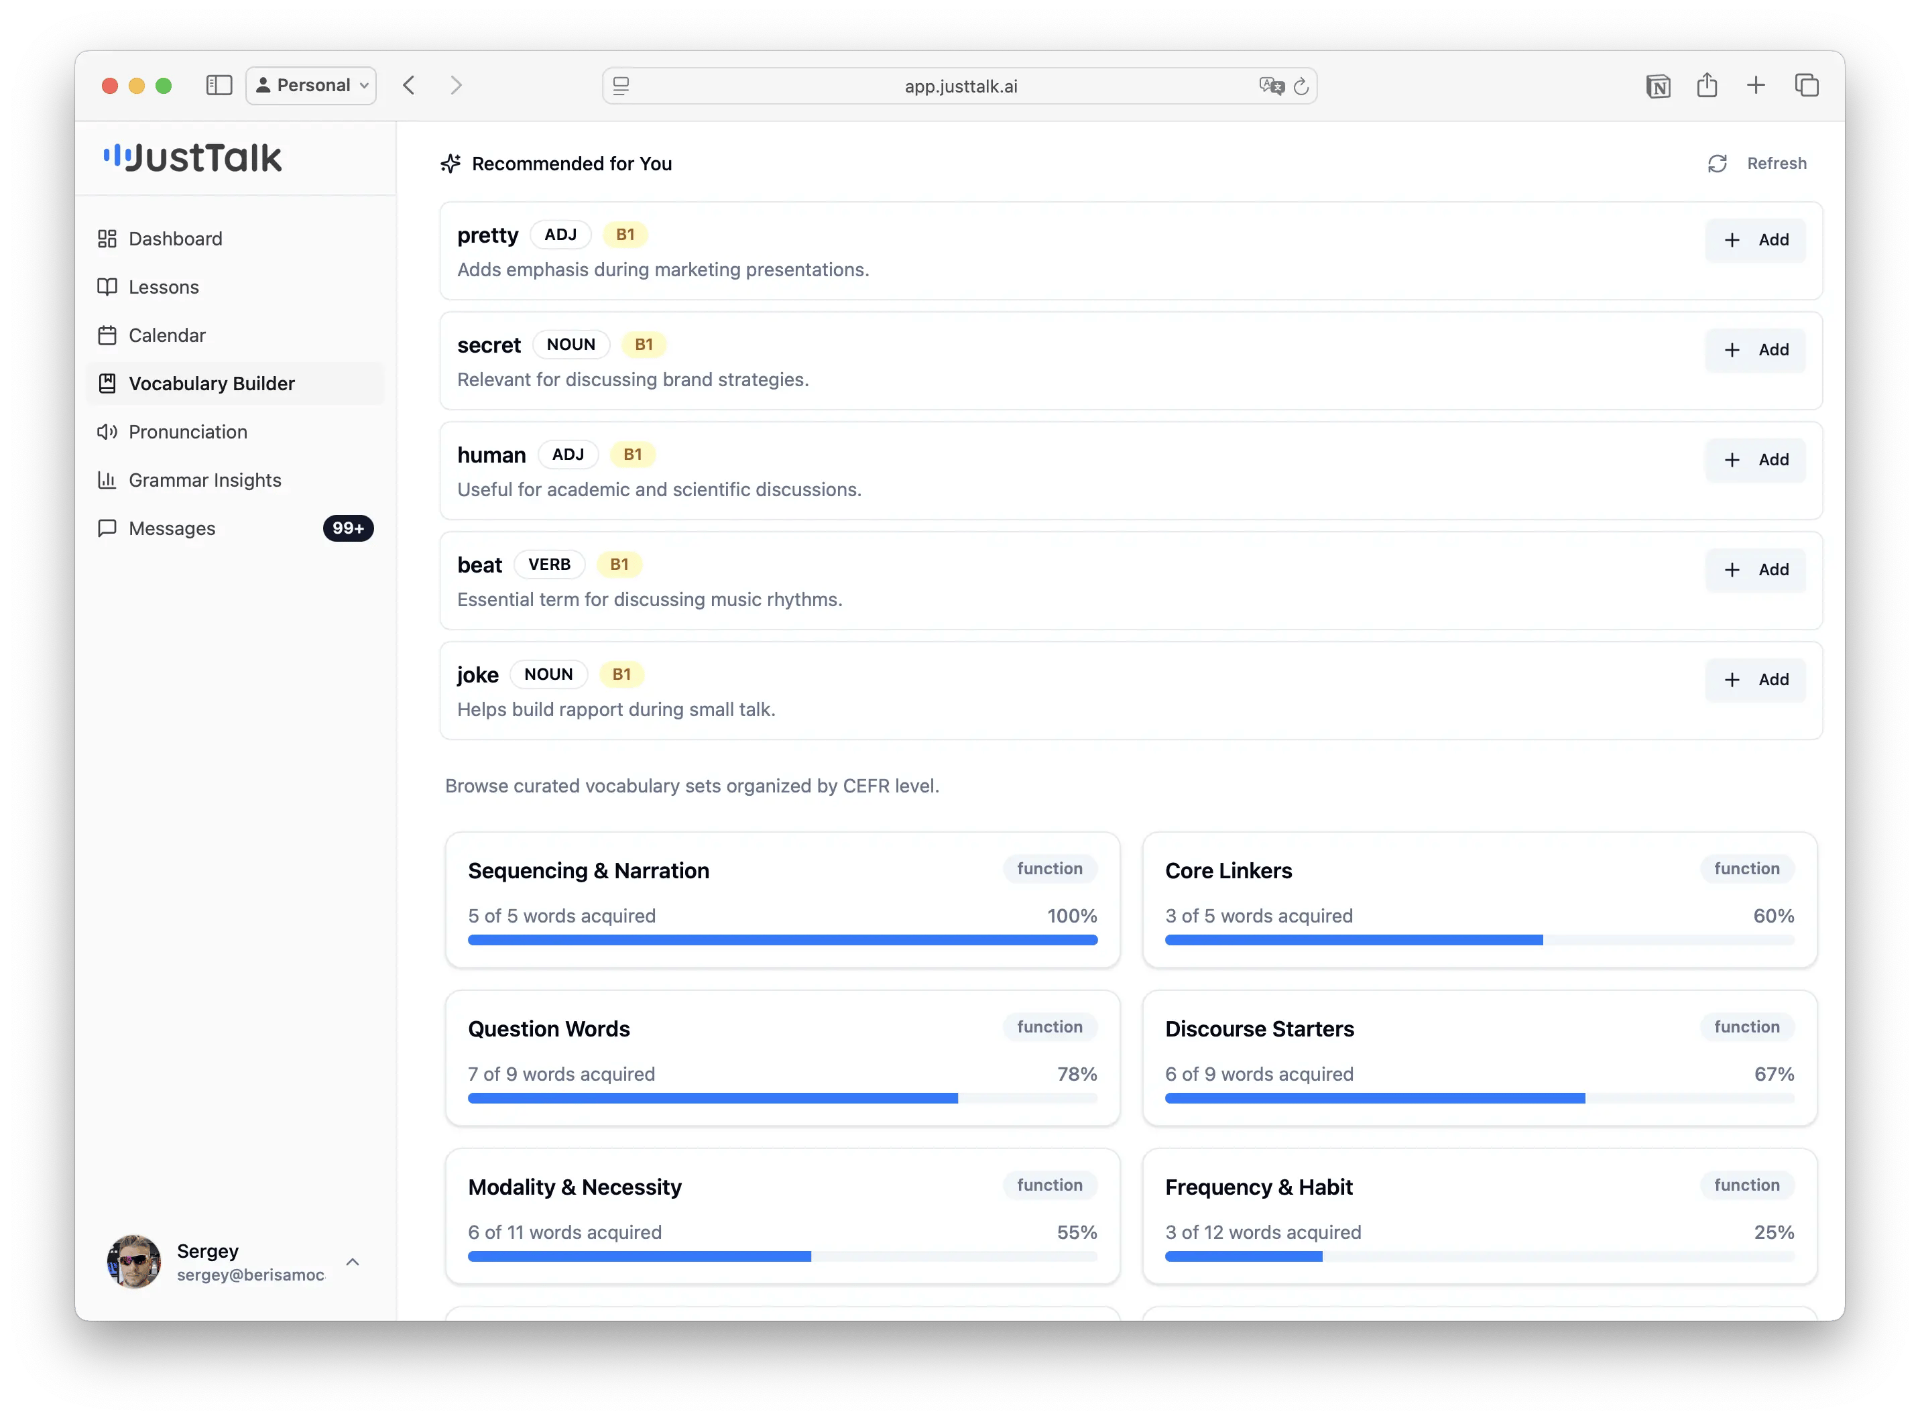Viewport: 1920px width, 1420px height.
Task: Click the JustTalk logo
Action: (x=192, y=158)
